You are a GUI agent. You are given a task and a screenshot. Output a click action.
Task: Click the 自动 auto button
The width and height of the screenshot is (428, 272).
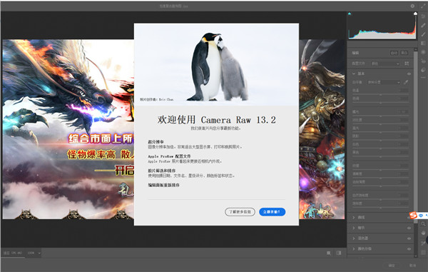(x=394, y=53)
